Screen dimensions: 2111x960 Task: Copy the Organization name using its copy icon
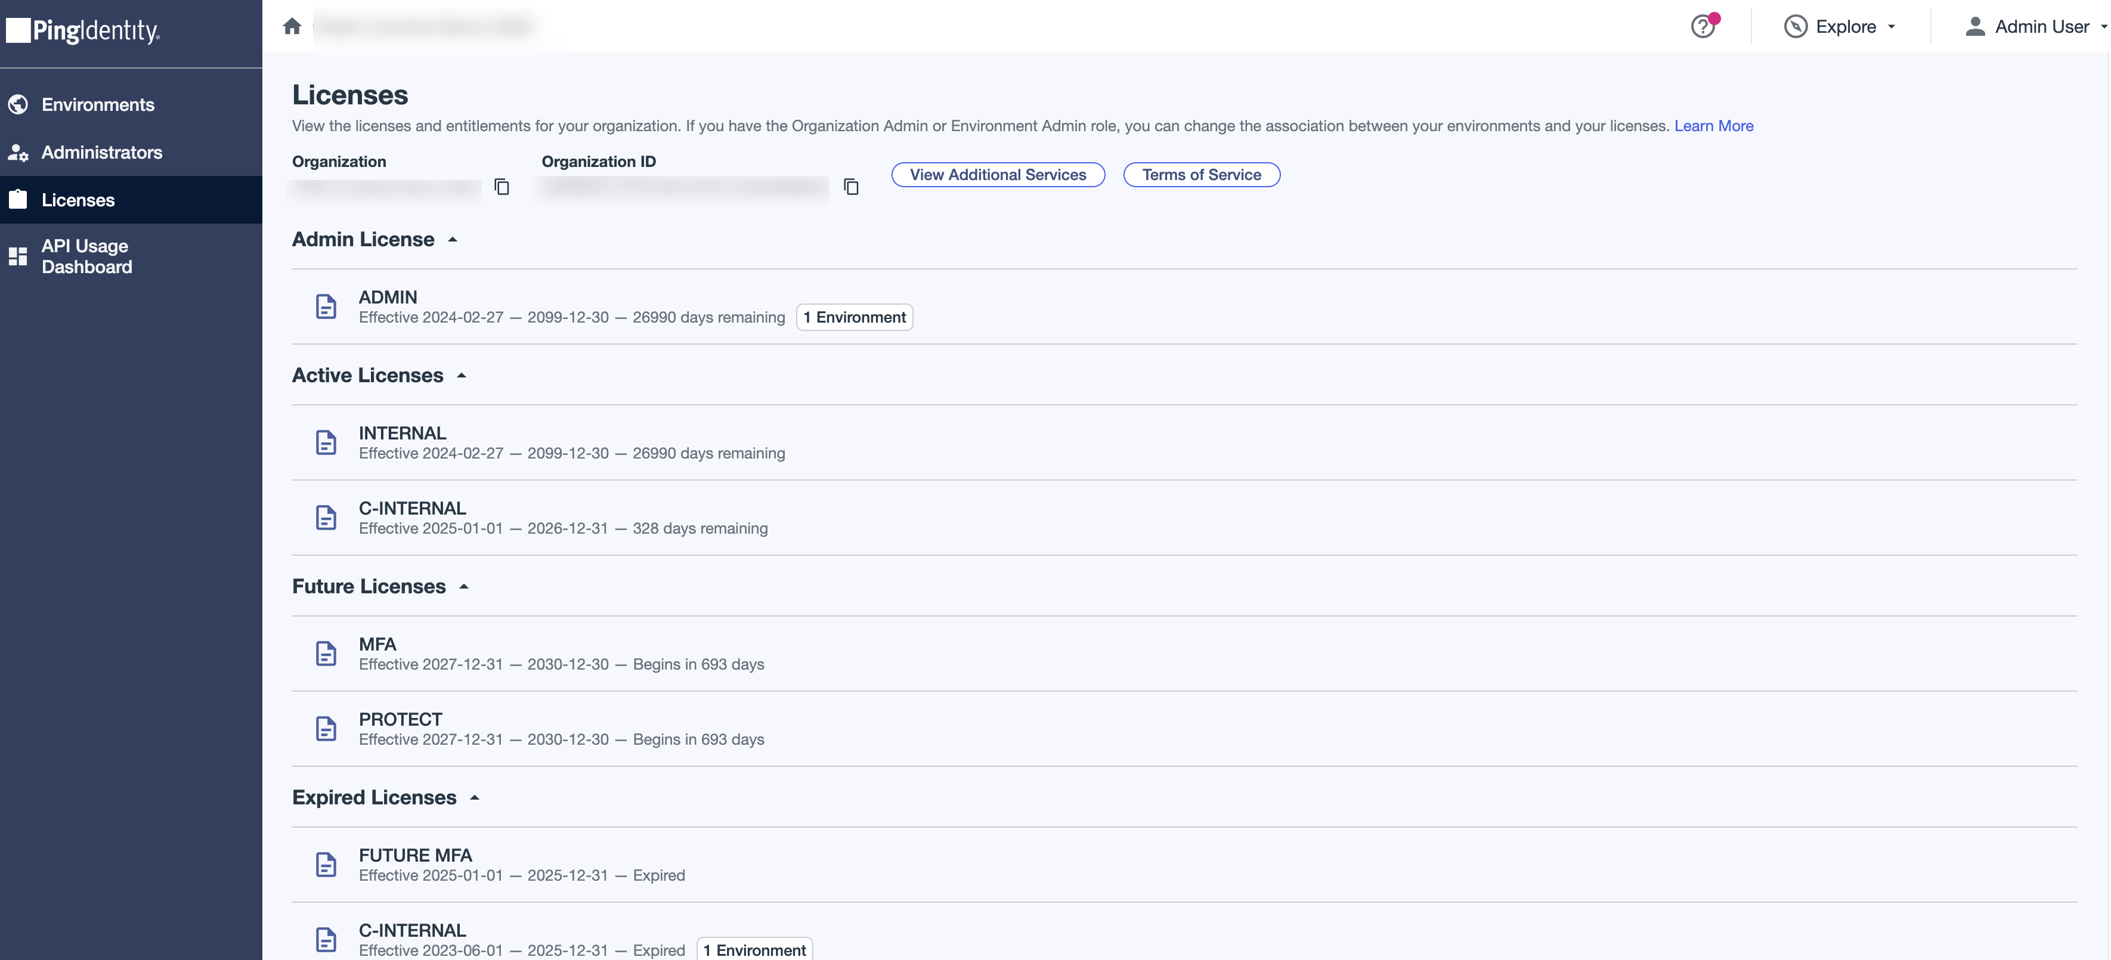502,187
